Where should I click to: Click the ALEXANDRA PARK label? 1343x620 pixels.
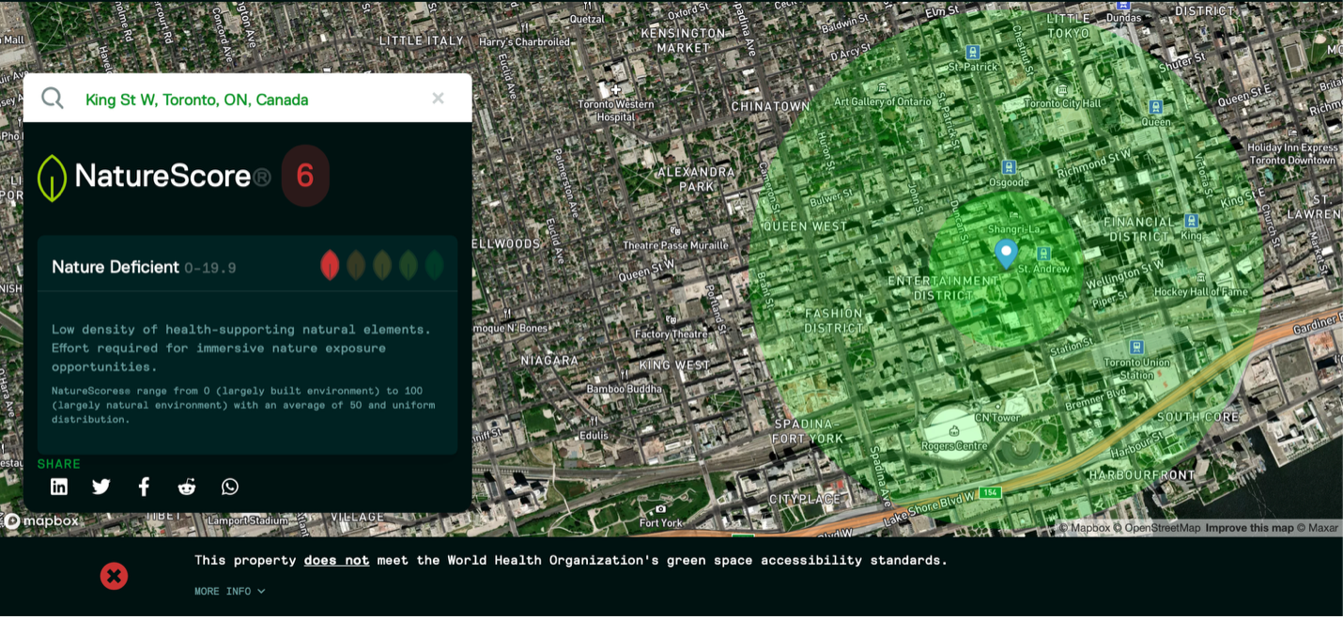(696, 178)
